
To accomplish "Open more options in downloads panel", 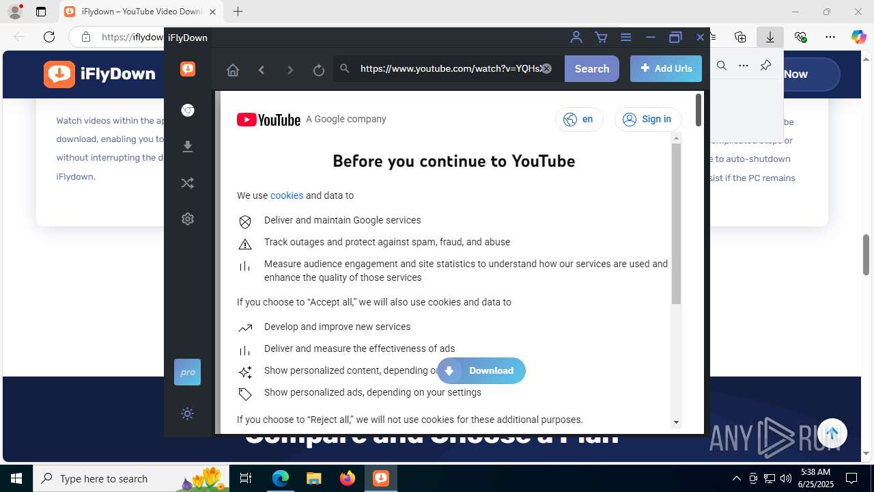I will click(x=744, y=66).
